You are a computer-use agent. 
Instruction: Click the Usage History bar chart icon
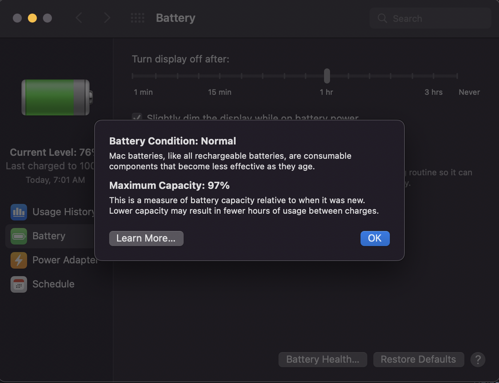tap(19, 212)
